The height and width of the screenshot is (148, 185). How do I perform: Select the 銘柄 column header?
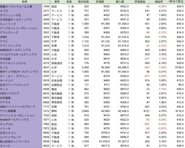[x=25, y=2]
